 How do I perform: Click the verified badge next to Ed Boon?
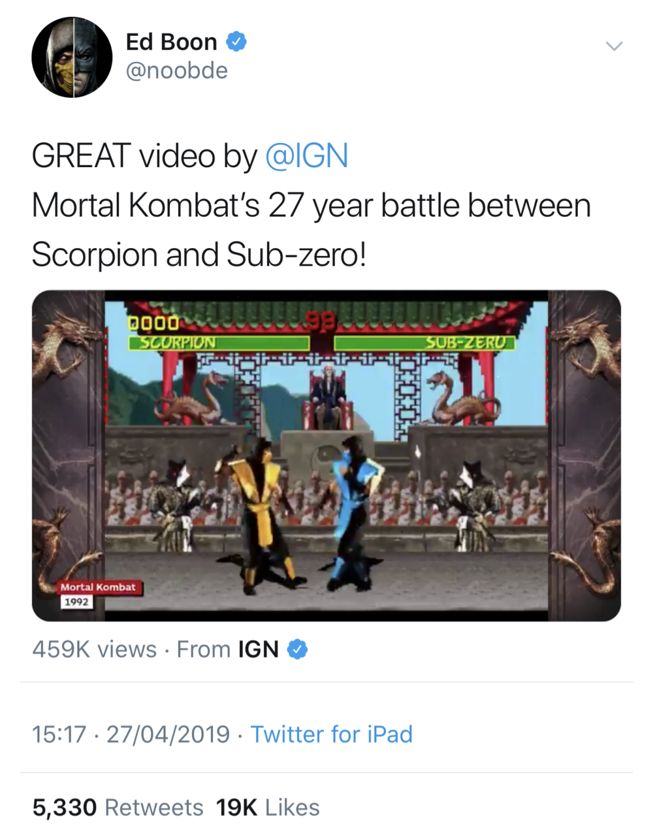(236, 42)
